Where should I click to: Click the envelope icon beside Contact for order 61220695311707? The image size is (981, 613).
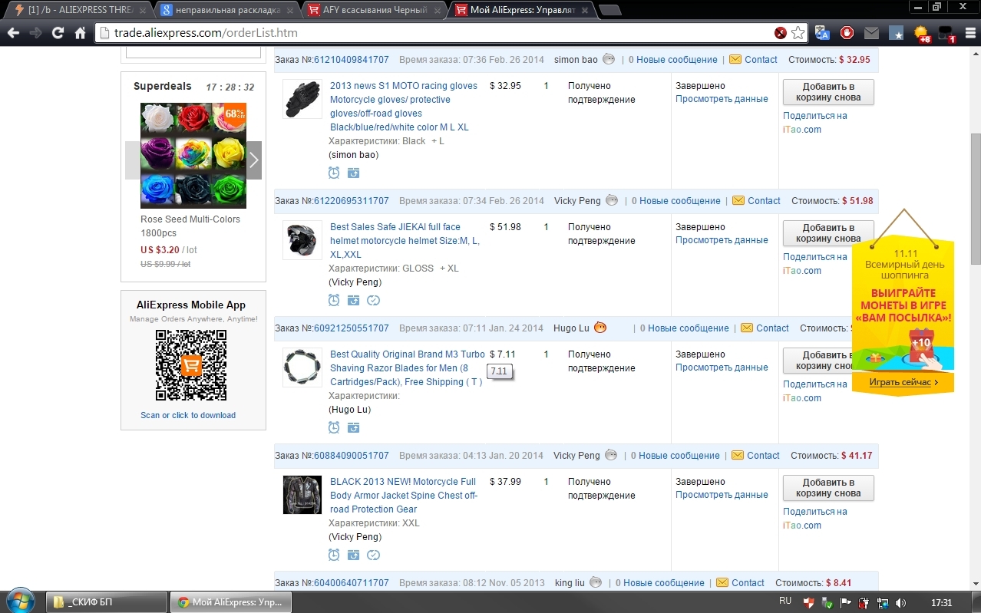pos(738,200)
